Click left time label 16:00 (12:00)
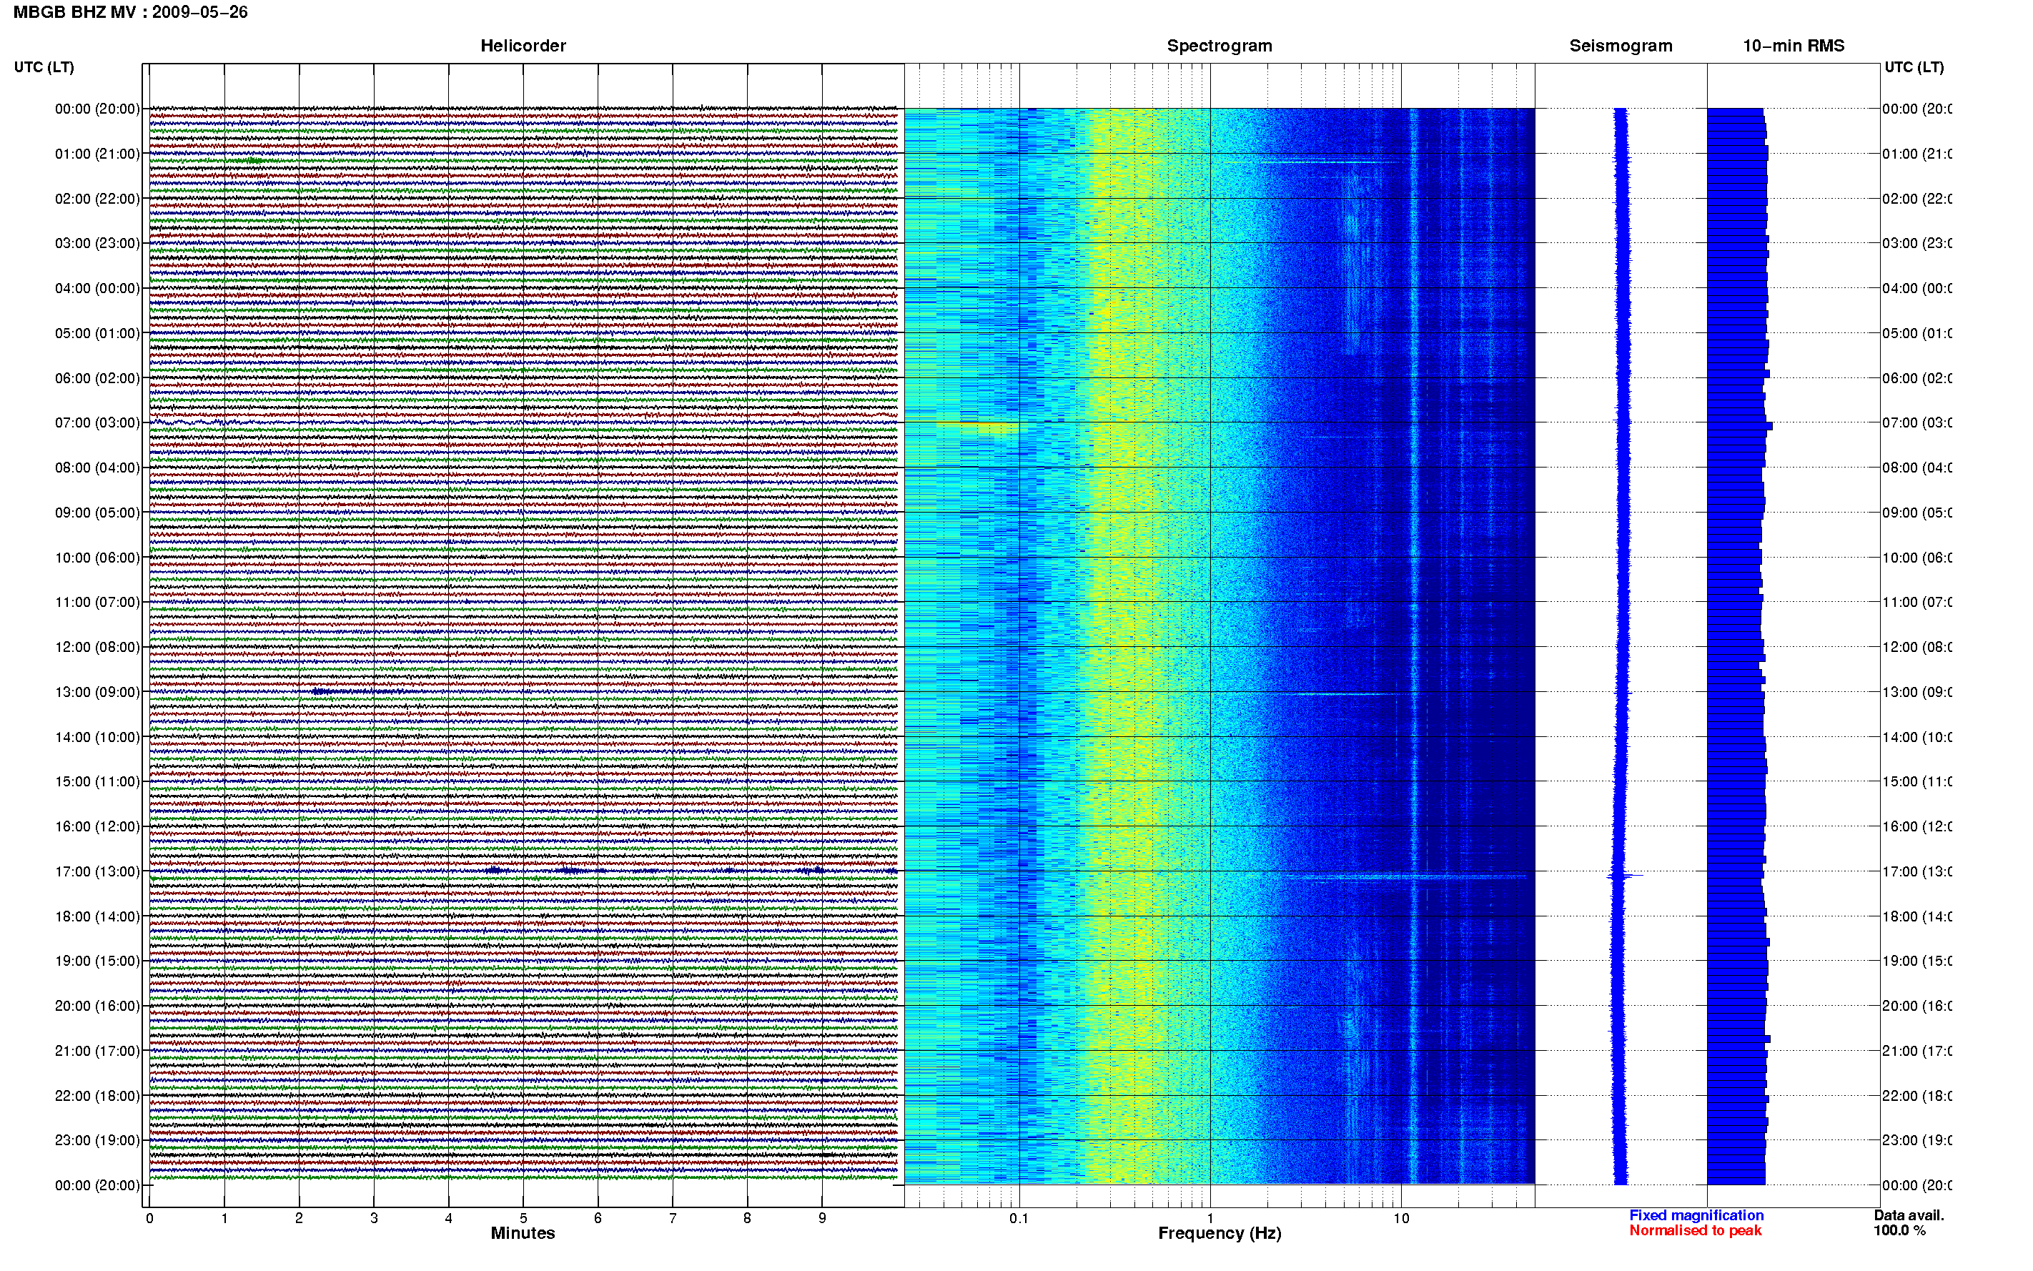This screenshot has width=2033, height=1271. point(97,826)
